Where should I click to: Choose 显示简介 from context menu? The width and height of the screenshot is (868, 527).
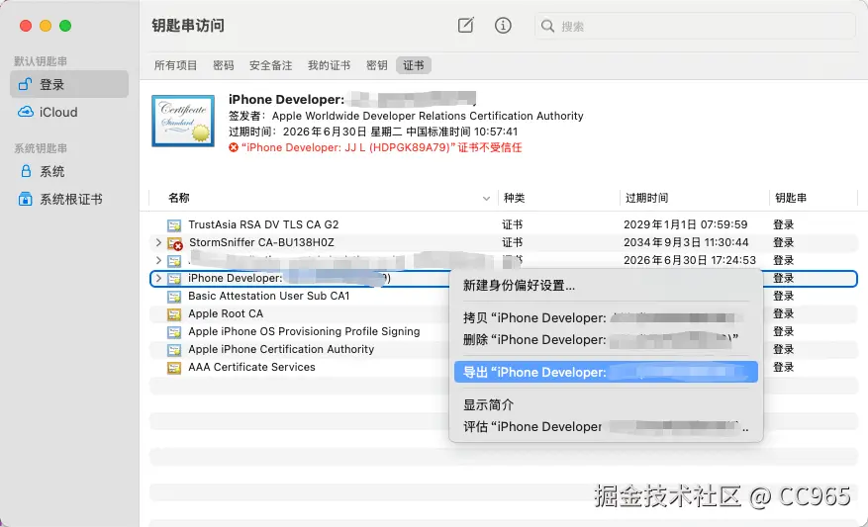(x=606, y=404)
